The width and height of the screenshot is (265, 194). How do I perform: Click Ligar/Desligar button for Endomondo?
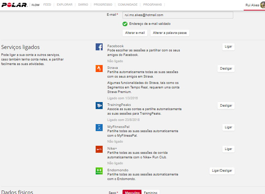222,171
